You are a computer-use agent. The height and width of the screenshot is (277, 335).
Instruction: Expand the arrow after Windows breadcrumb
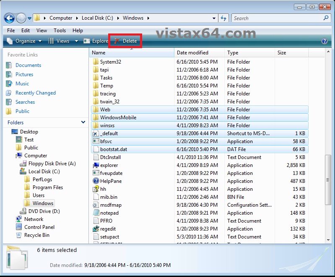[x=148, y=18]
